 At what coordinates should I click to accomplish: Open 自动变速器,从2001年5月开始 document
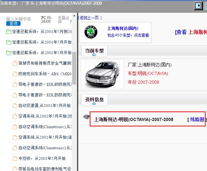tap(44, 106)
